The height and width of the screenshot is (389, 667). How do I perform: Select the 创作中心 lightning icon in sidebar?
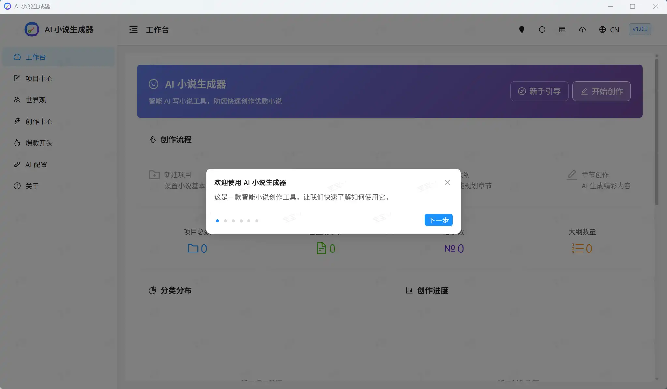click(39, 122)
